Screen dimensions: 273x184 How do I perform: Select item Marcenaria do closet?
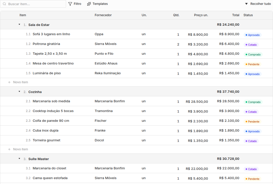pos(50,168)
